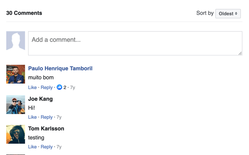Open Tom Karlsson's profile picture
Screen dimensions: 249x155
(x=16, y=134)
